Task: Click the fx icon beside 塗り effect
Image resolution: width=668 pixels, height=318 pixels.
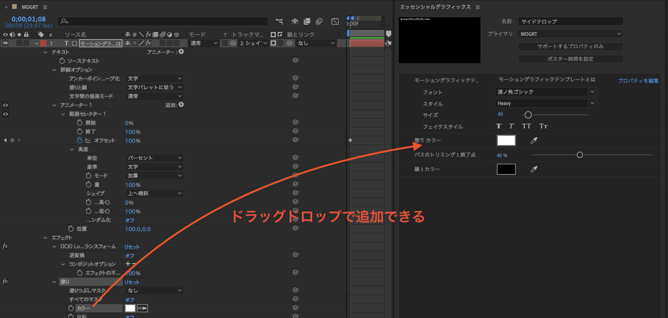Action: (5, 281)
